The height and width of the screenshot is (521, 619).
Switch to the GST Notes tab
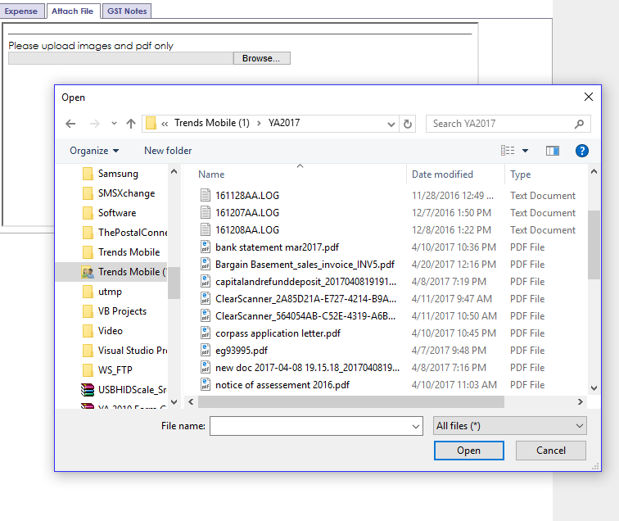[x=126, y=11]
